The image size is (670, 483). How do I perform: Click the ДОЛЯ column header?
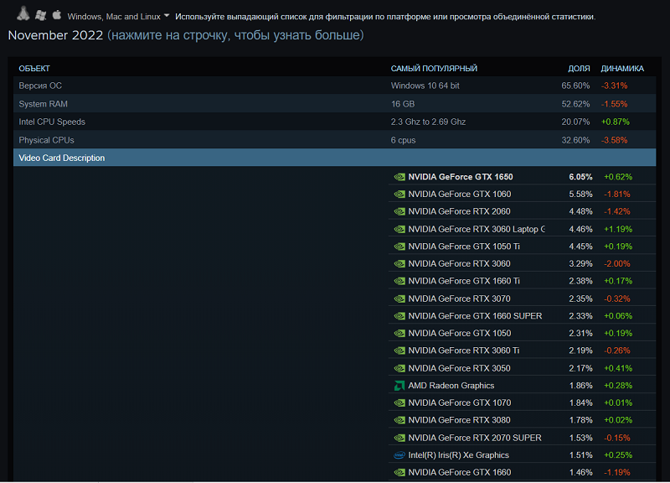[x=579, y=69]
